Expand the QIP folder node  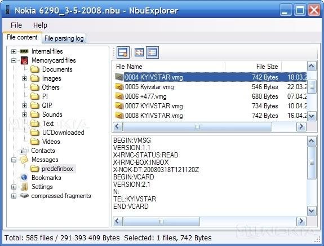[24, 106]
